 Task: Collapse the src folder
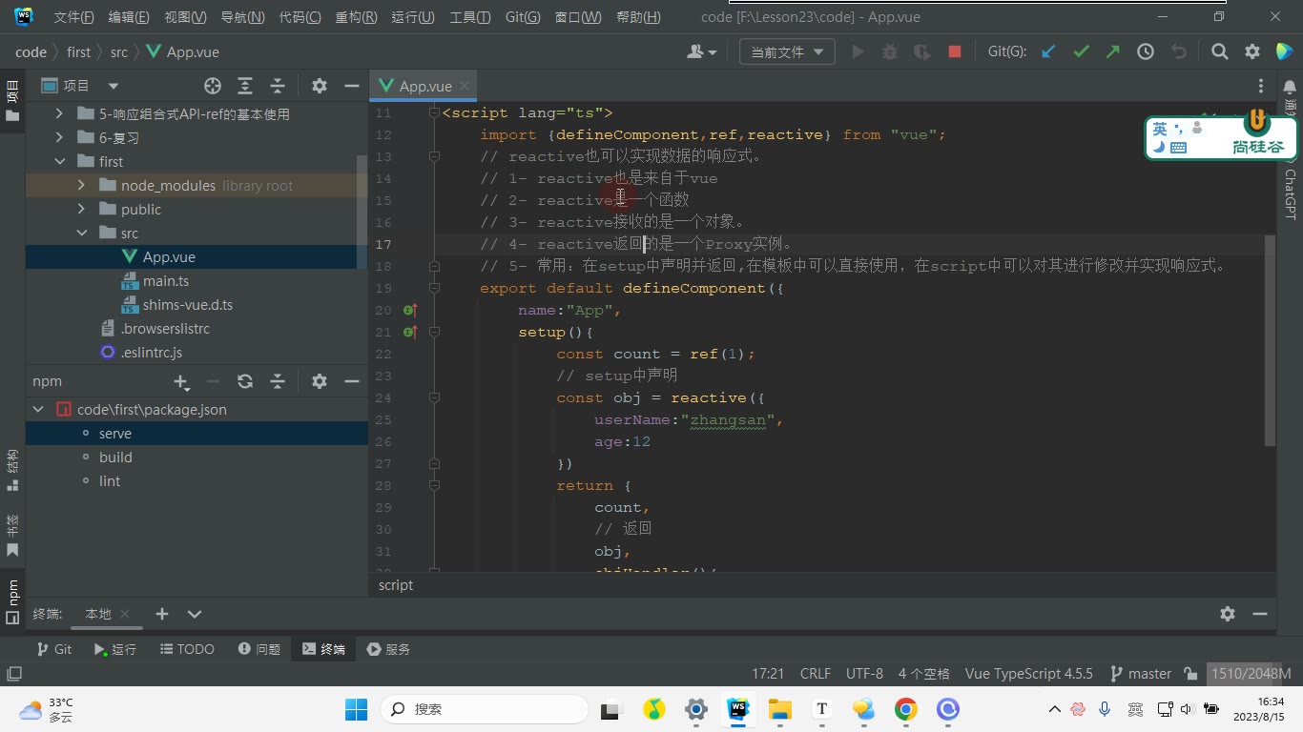82,234
